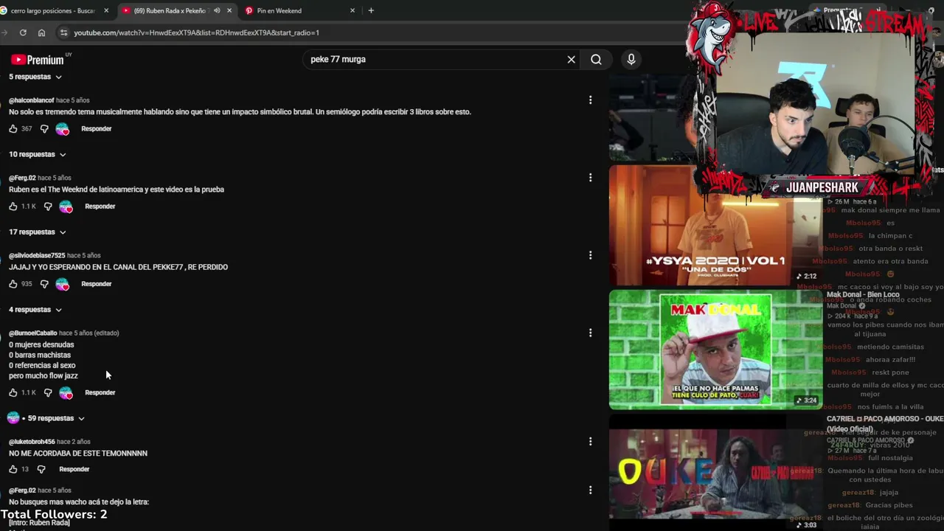
Task: Go to the browser home page
Action: pos(41,32)
